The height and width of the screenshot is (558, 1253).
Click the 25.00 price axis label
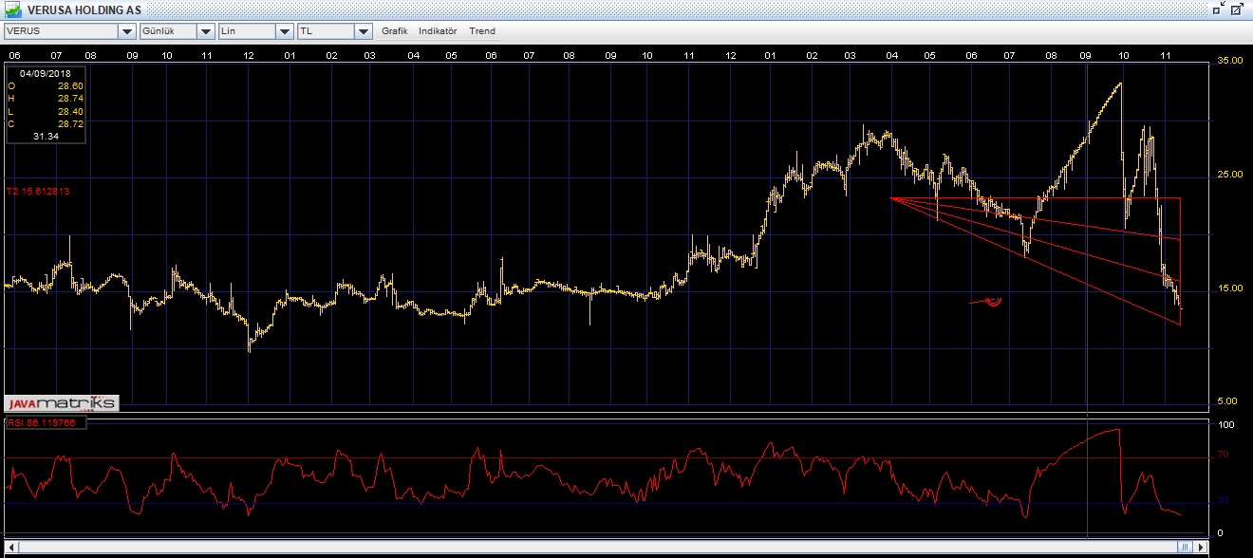(1230, 175)
